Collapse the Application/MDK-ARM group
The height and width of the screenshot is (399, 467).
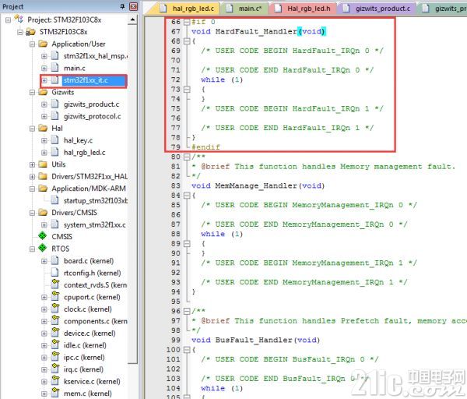(x=32, y=189)
